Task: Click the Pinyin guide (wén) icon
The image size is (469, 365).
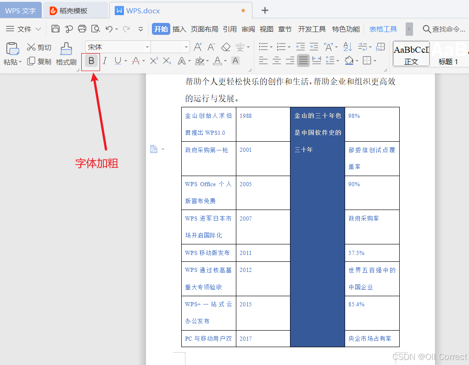Action: [x=240, y=47]
